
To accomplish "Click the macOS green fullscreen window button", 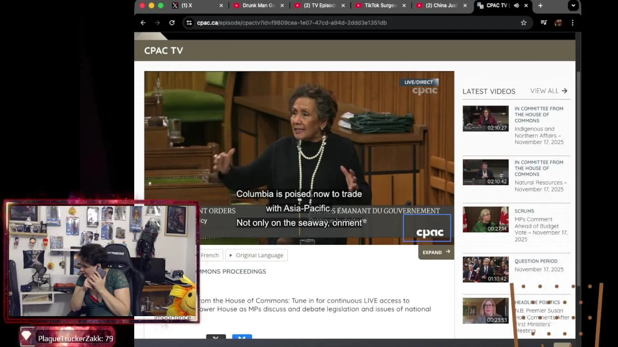I will click(x=161, y=5).
